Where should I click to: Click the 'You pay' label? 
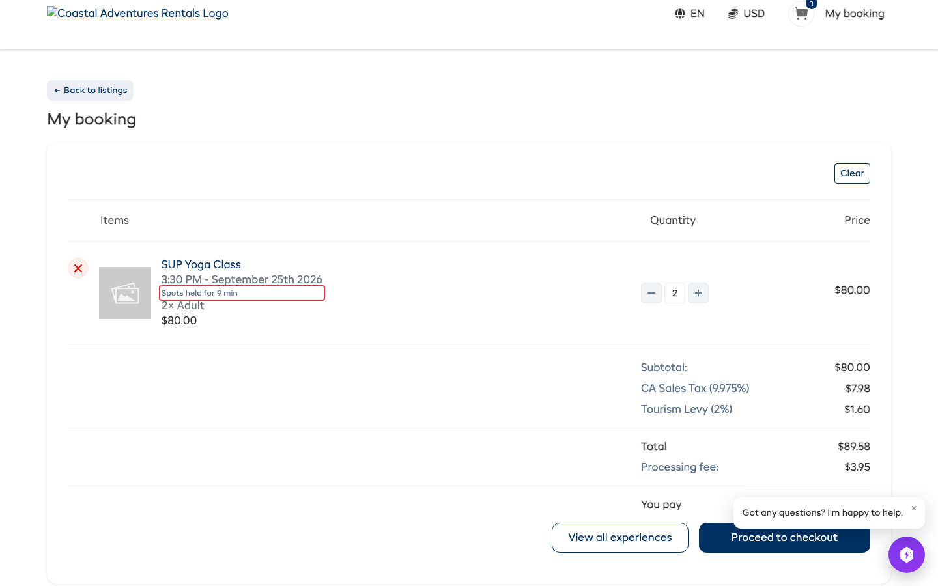[x=661, y=505]
